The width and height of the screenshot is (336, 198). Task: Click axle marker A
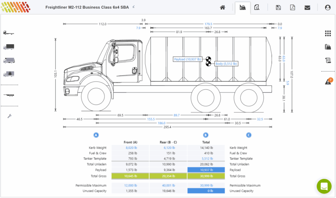(x=96, y=135)
